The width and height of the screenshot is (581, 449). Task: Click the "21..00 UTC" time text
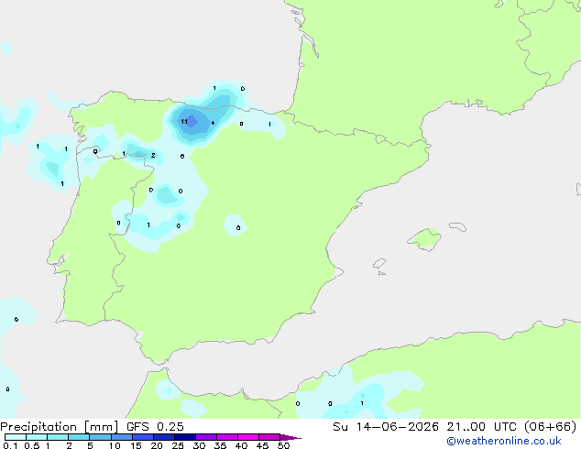click(481, 427)
